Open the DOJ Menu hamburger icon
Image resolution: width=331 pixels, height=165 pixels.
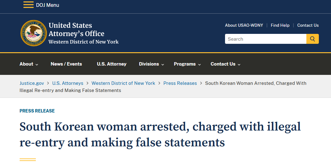pyautogui.click(x=28, y=5)
